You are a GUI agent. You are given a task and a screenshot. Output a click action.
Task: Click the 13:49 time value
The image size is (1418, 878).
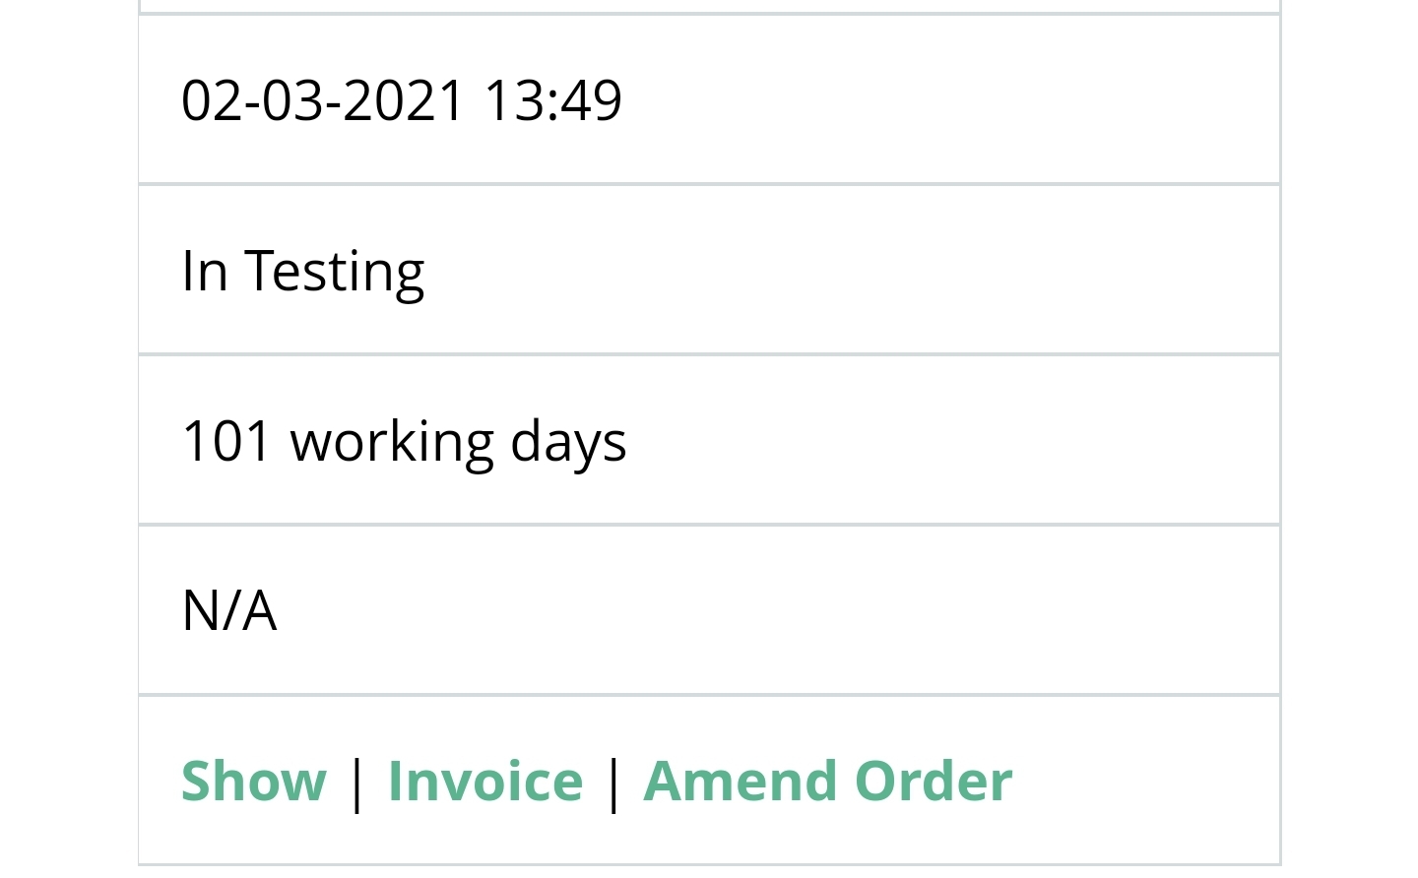552,99
